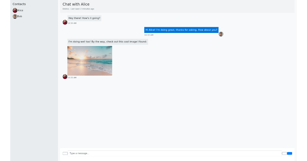307x161 pixels.
Task: Click Alice's avatar beside her greeting message
Action: [x=65, y=22]
